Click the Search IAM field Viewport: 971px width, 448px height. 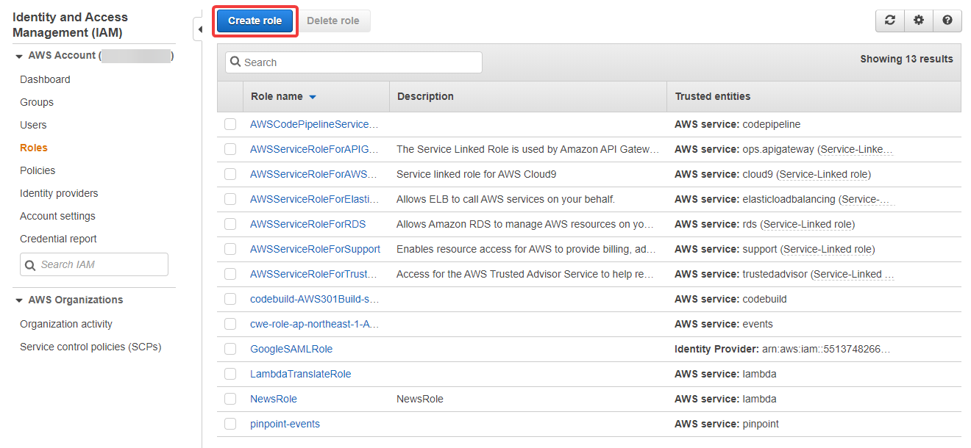(x=94, y=264)
